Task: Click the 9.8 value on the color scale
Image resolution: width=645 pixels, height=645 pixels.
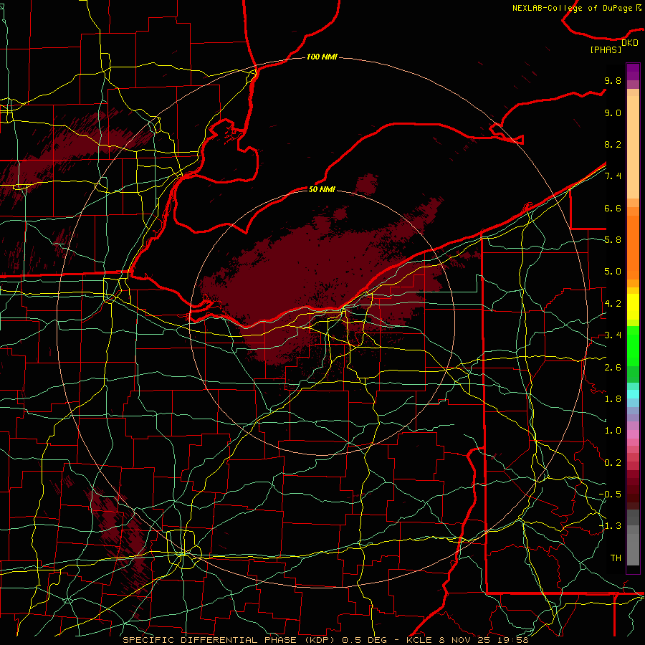Action: tap(613, 80)
